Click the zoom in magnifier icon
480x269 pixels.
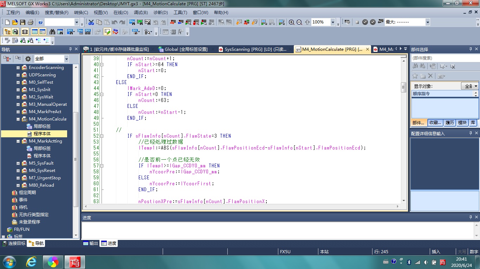[291, 22]
